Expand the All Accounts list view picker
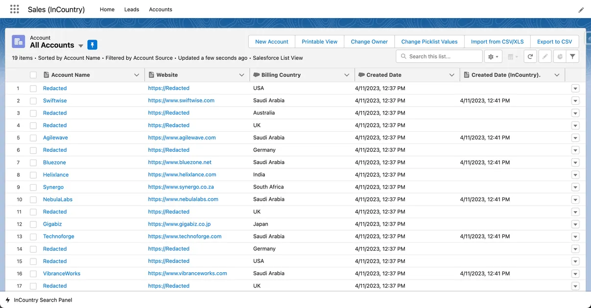Viewport: 591px width, 308px height. coord(81,46)
